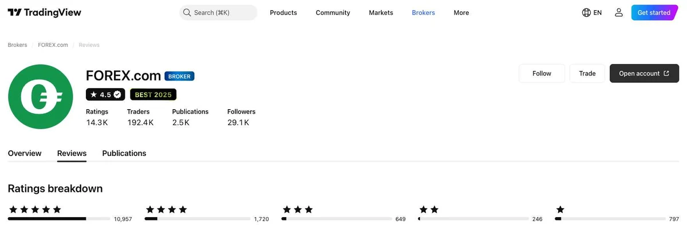Click the Get started button
Screen dimensions: 687x232
click(654, 13)
